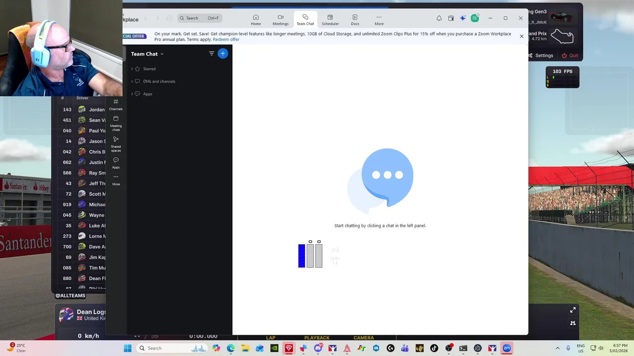Screen dimensions: 634x356
Task: Click the Windows taskbar search box
Action: tap(172, 348)
